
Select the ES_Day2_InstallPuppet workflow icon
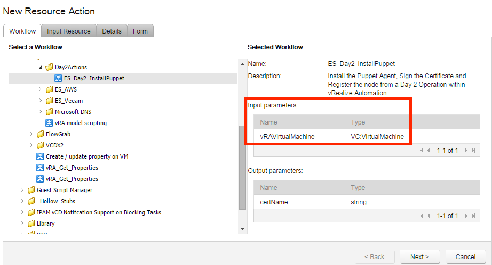click(59, 79)
